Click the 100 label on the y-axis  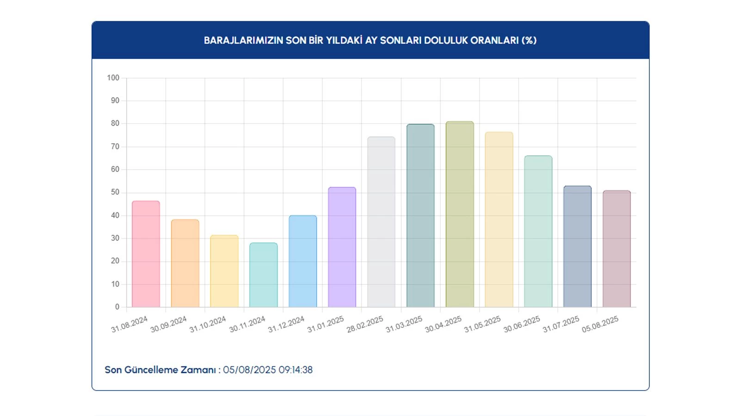click(113, 78)
